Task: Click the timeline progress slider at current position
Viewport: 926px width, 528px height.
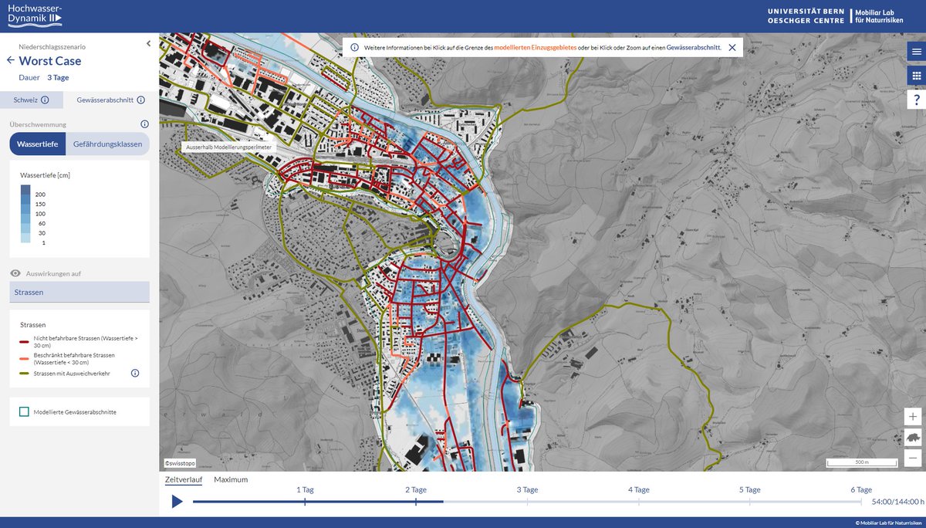Action: [x=443, y=502]
